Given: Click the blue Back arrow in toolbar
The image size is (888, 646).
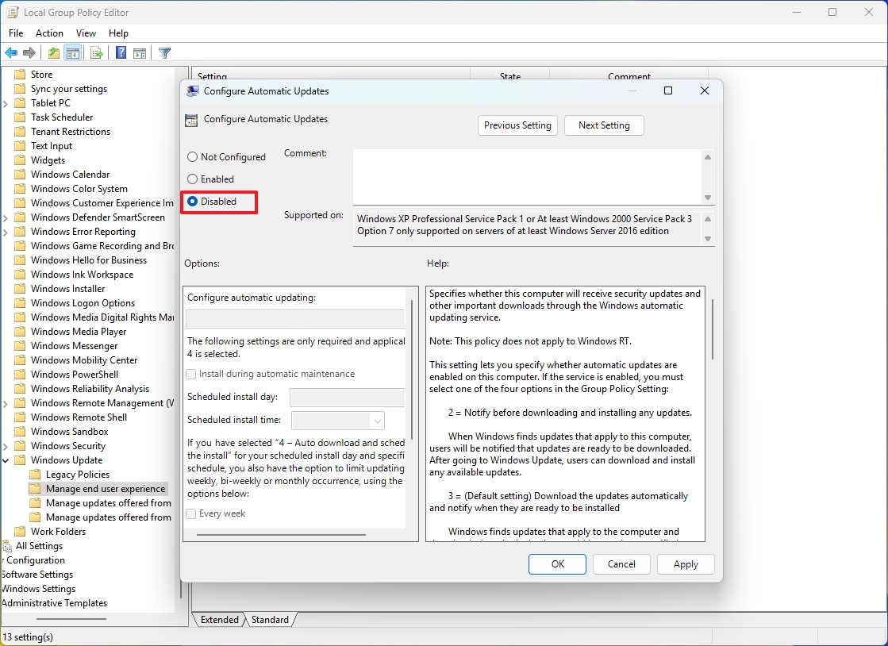Looking at the screenshot, I should tap(11, 53).
